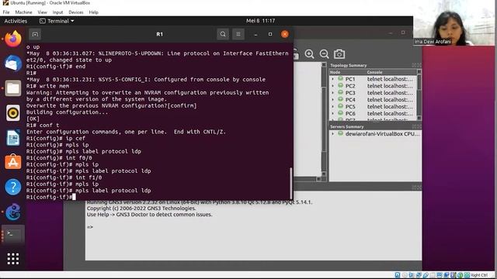Viewport: 497px width, 279px height.
Task: Open the Files manager dock icon
Action: click(13, 88)
